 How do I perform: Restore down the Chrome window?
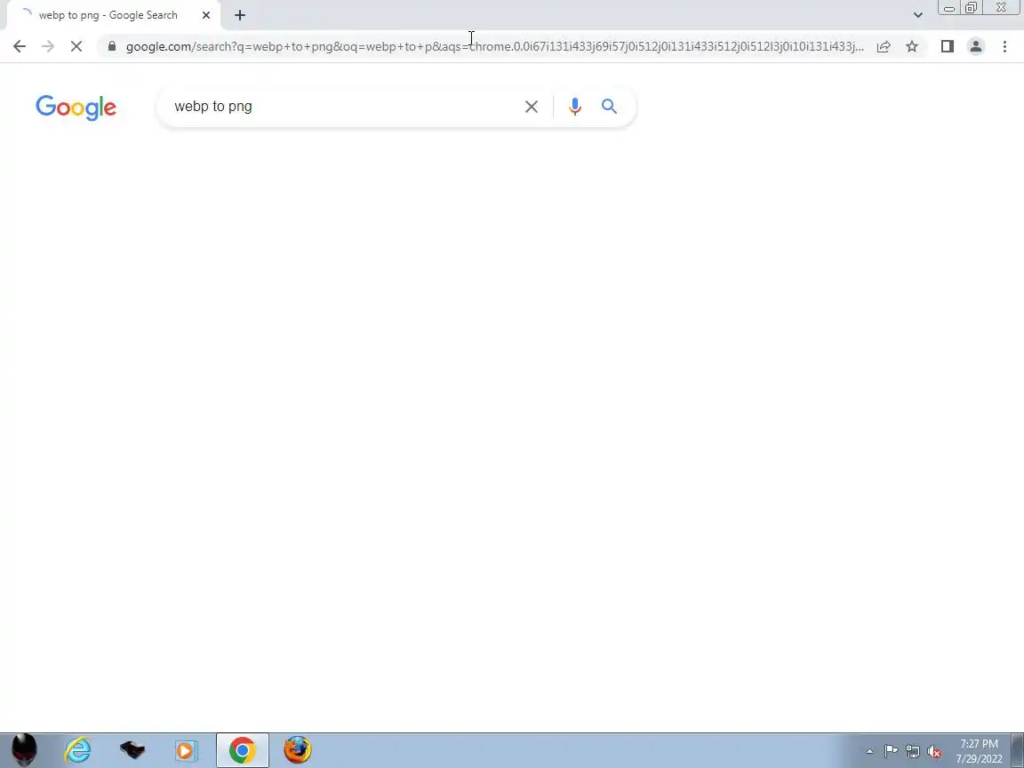click(971, 8)
